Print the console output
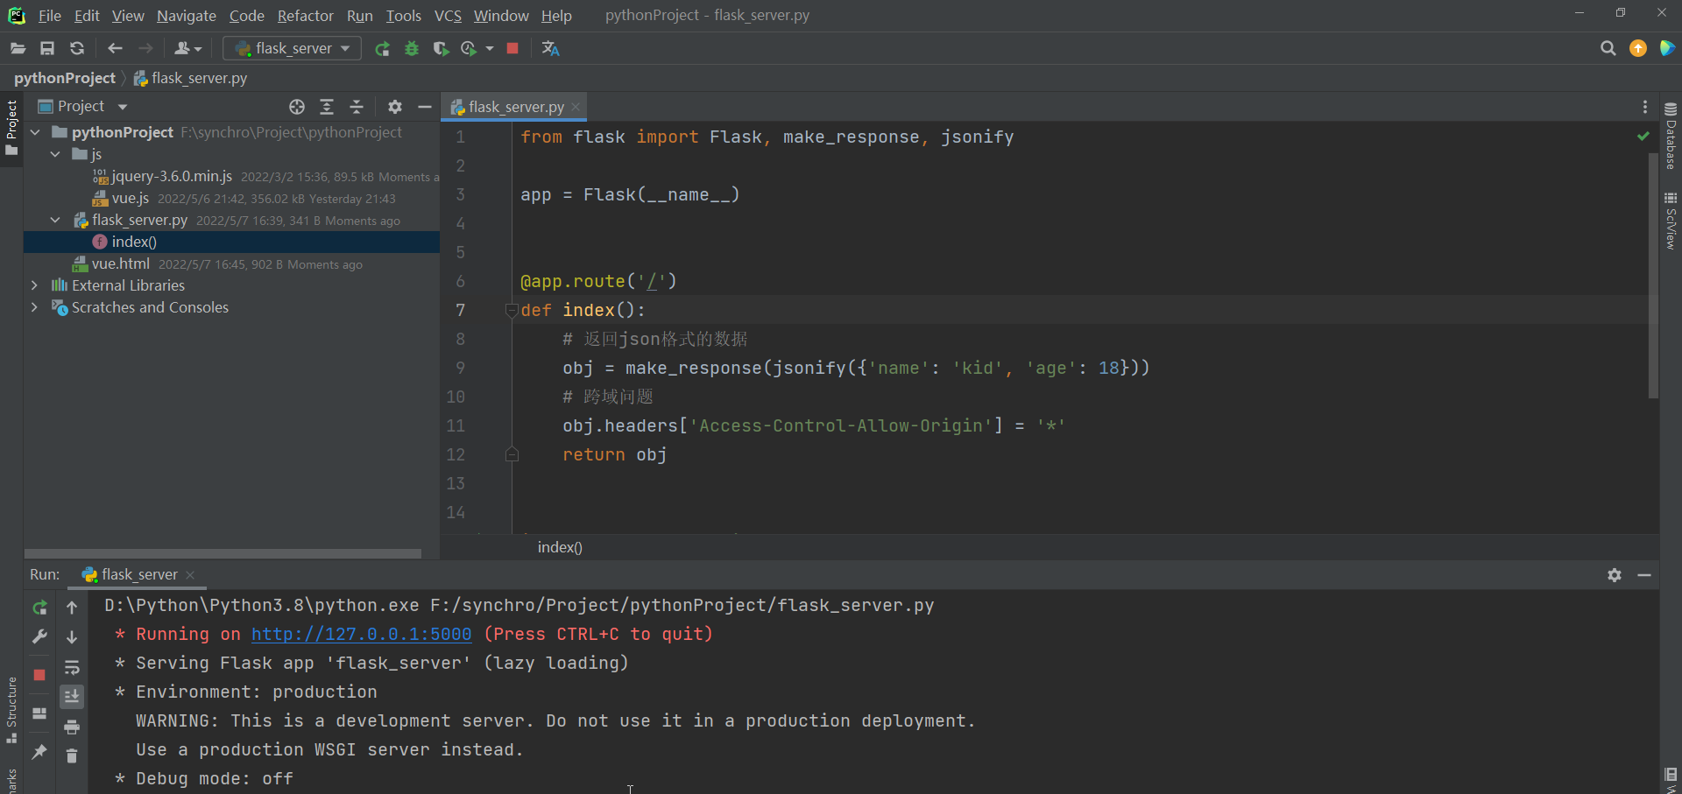This screenshot has width=1682, height=794. tap(72, 727)
